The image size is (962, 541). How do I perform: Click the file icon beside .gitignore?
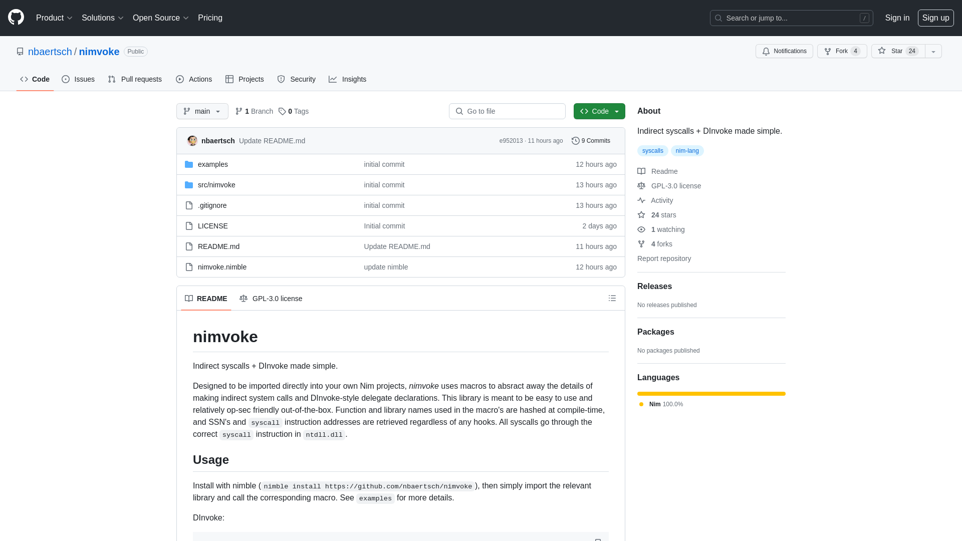[189, 205]
